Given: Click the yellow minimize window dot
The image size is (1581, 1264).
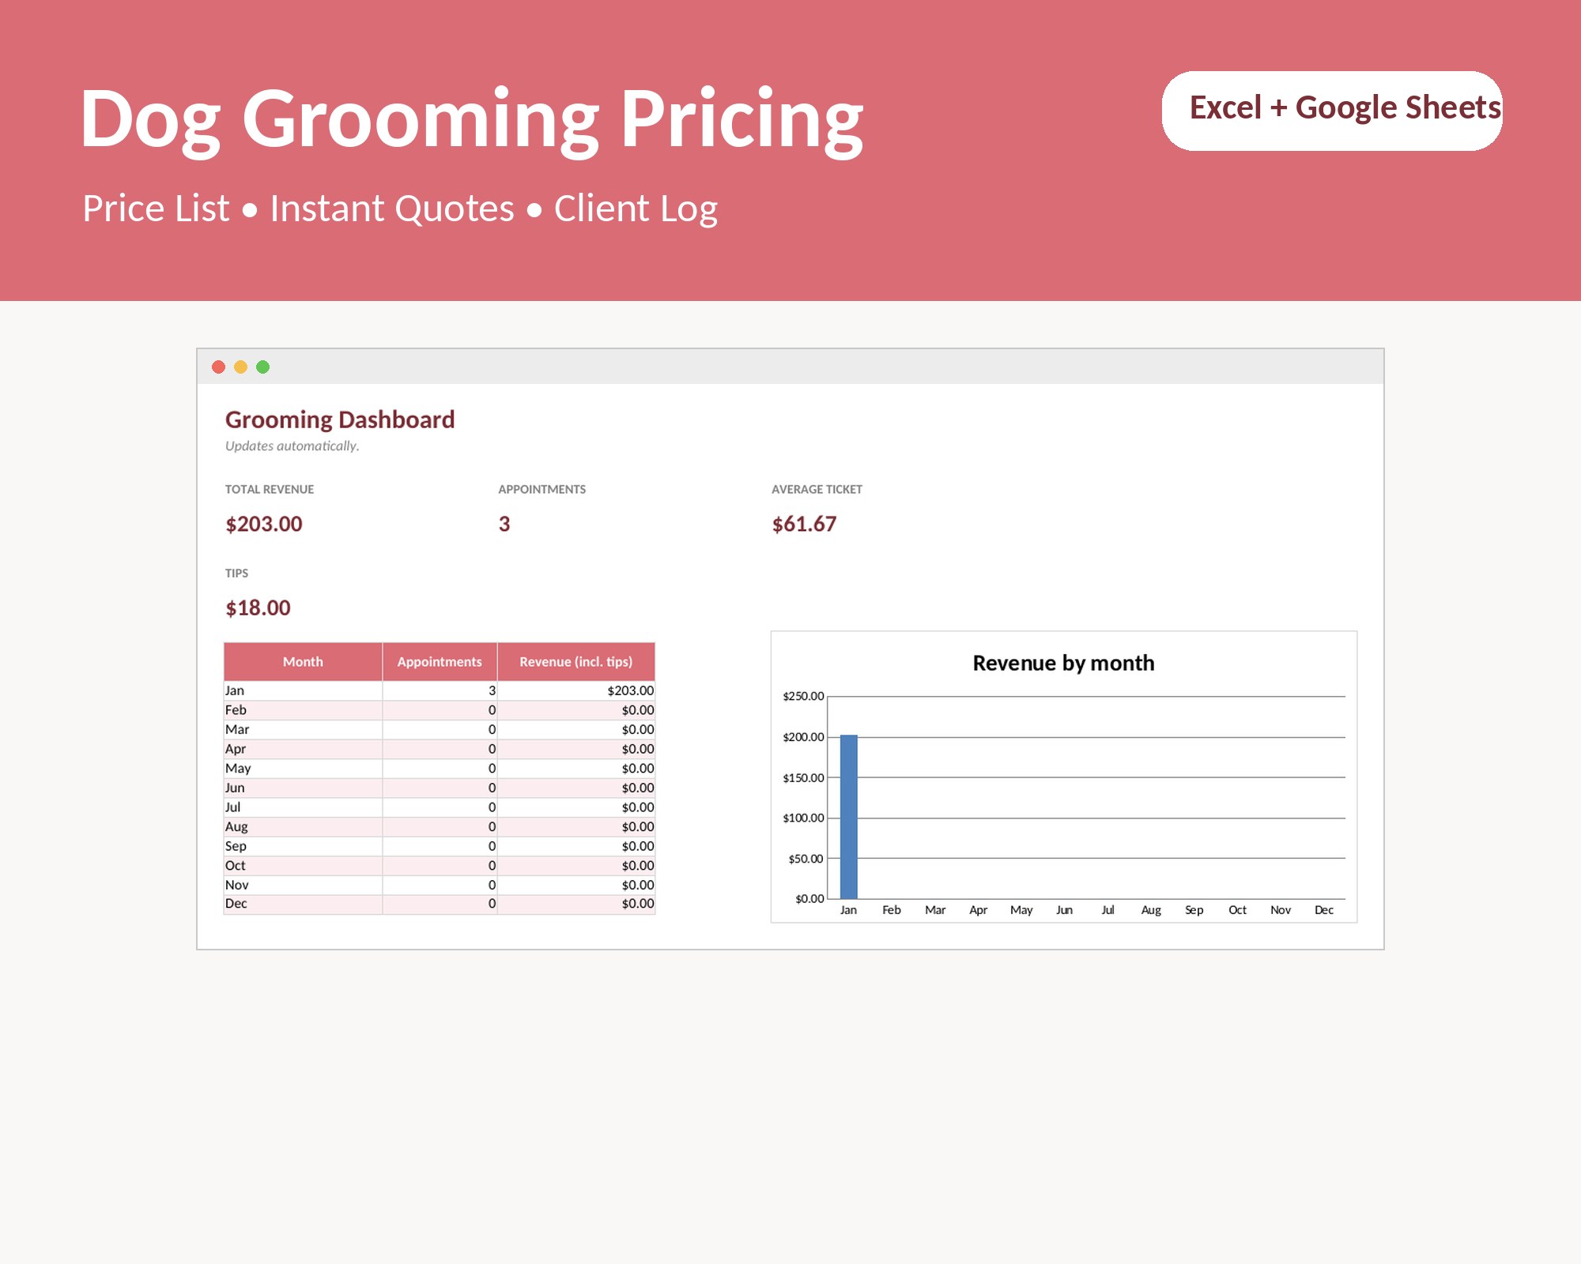Looking at the screenshot, I should coord(241,367).
